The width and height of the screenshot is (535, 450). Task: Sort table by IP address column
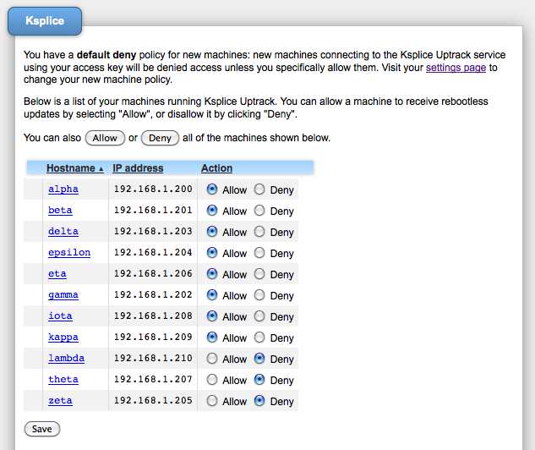138,168
